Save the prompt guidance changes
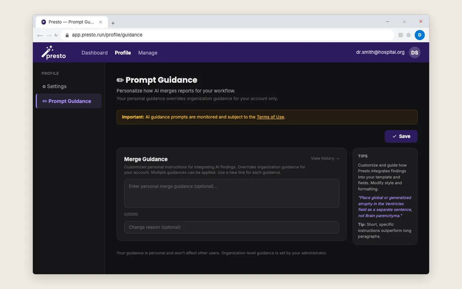462x289 pixels. click(x=401, y=136)
